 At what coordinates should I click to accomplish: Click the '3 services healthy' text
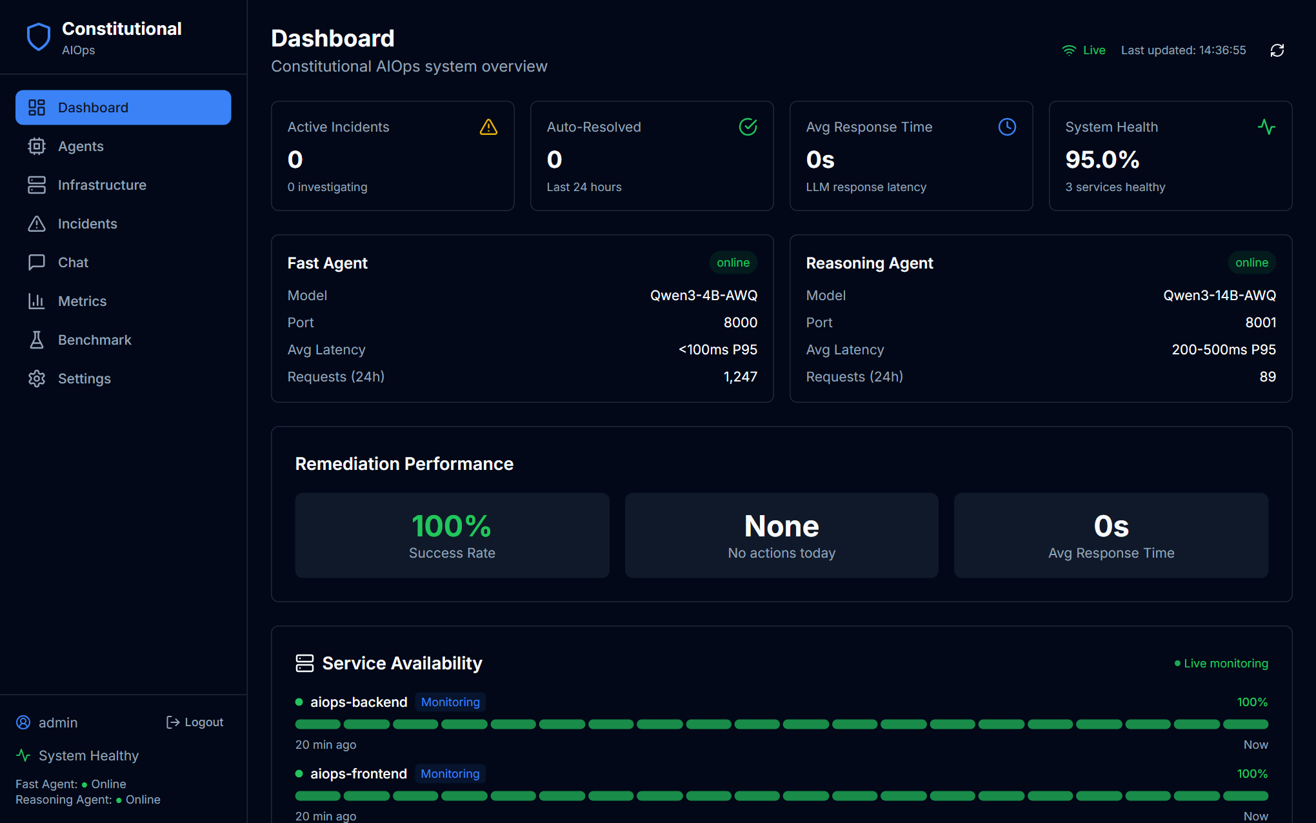1115,187
